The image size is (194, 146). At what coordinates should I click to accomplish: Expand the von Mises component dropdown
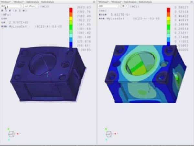point(31,6)
